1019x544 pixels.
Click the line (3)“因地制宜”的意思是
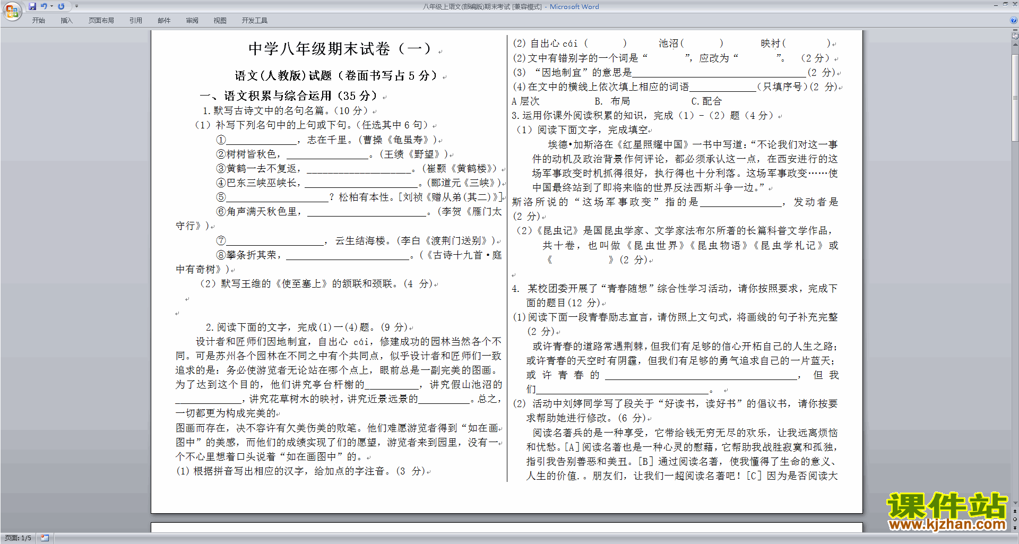(x=675, y=73)
